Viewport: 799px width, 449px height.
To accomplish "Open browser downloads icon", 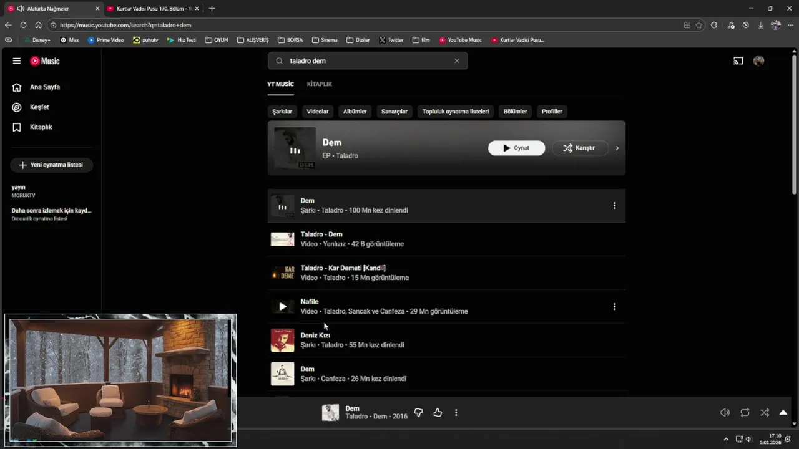I will pos(760,25).
